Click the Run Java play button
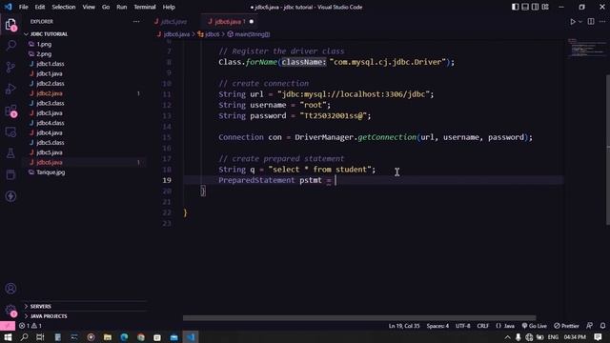The height and width of the screenshot is (343, 610). [x=573, y=22]
